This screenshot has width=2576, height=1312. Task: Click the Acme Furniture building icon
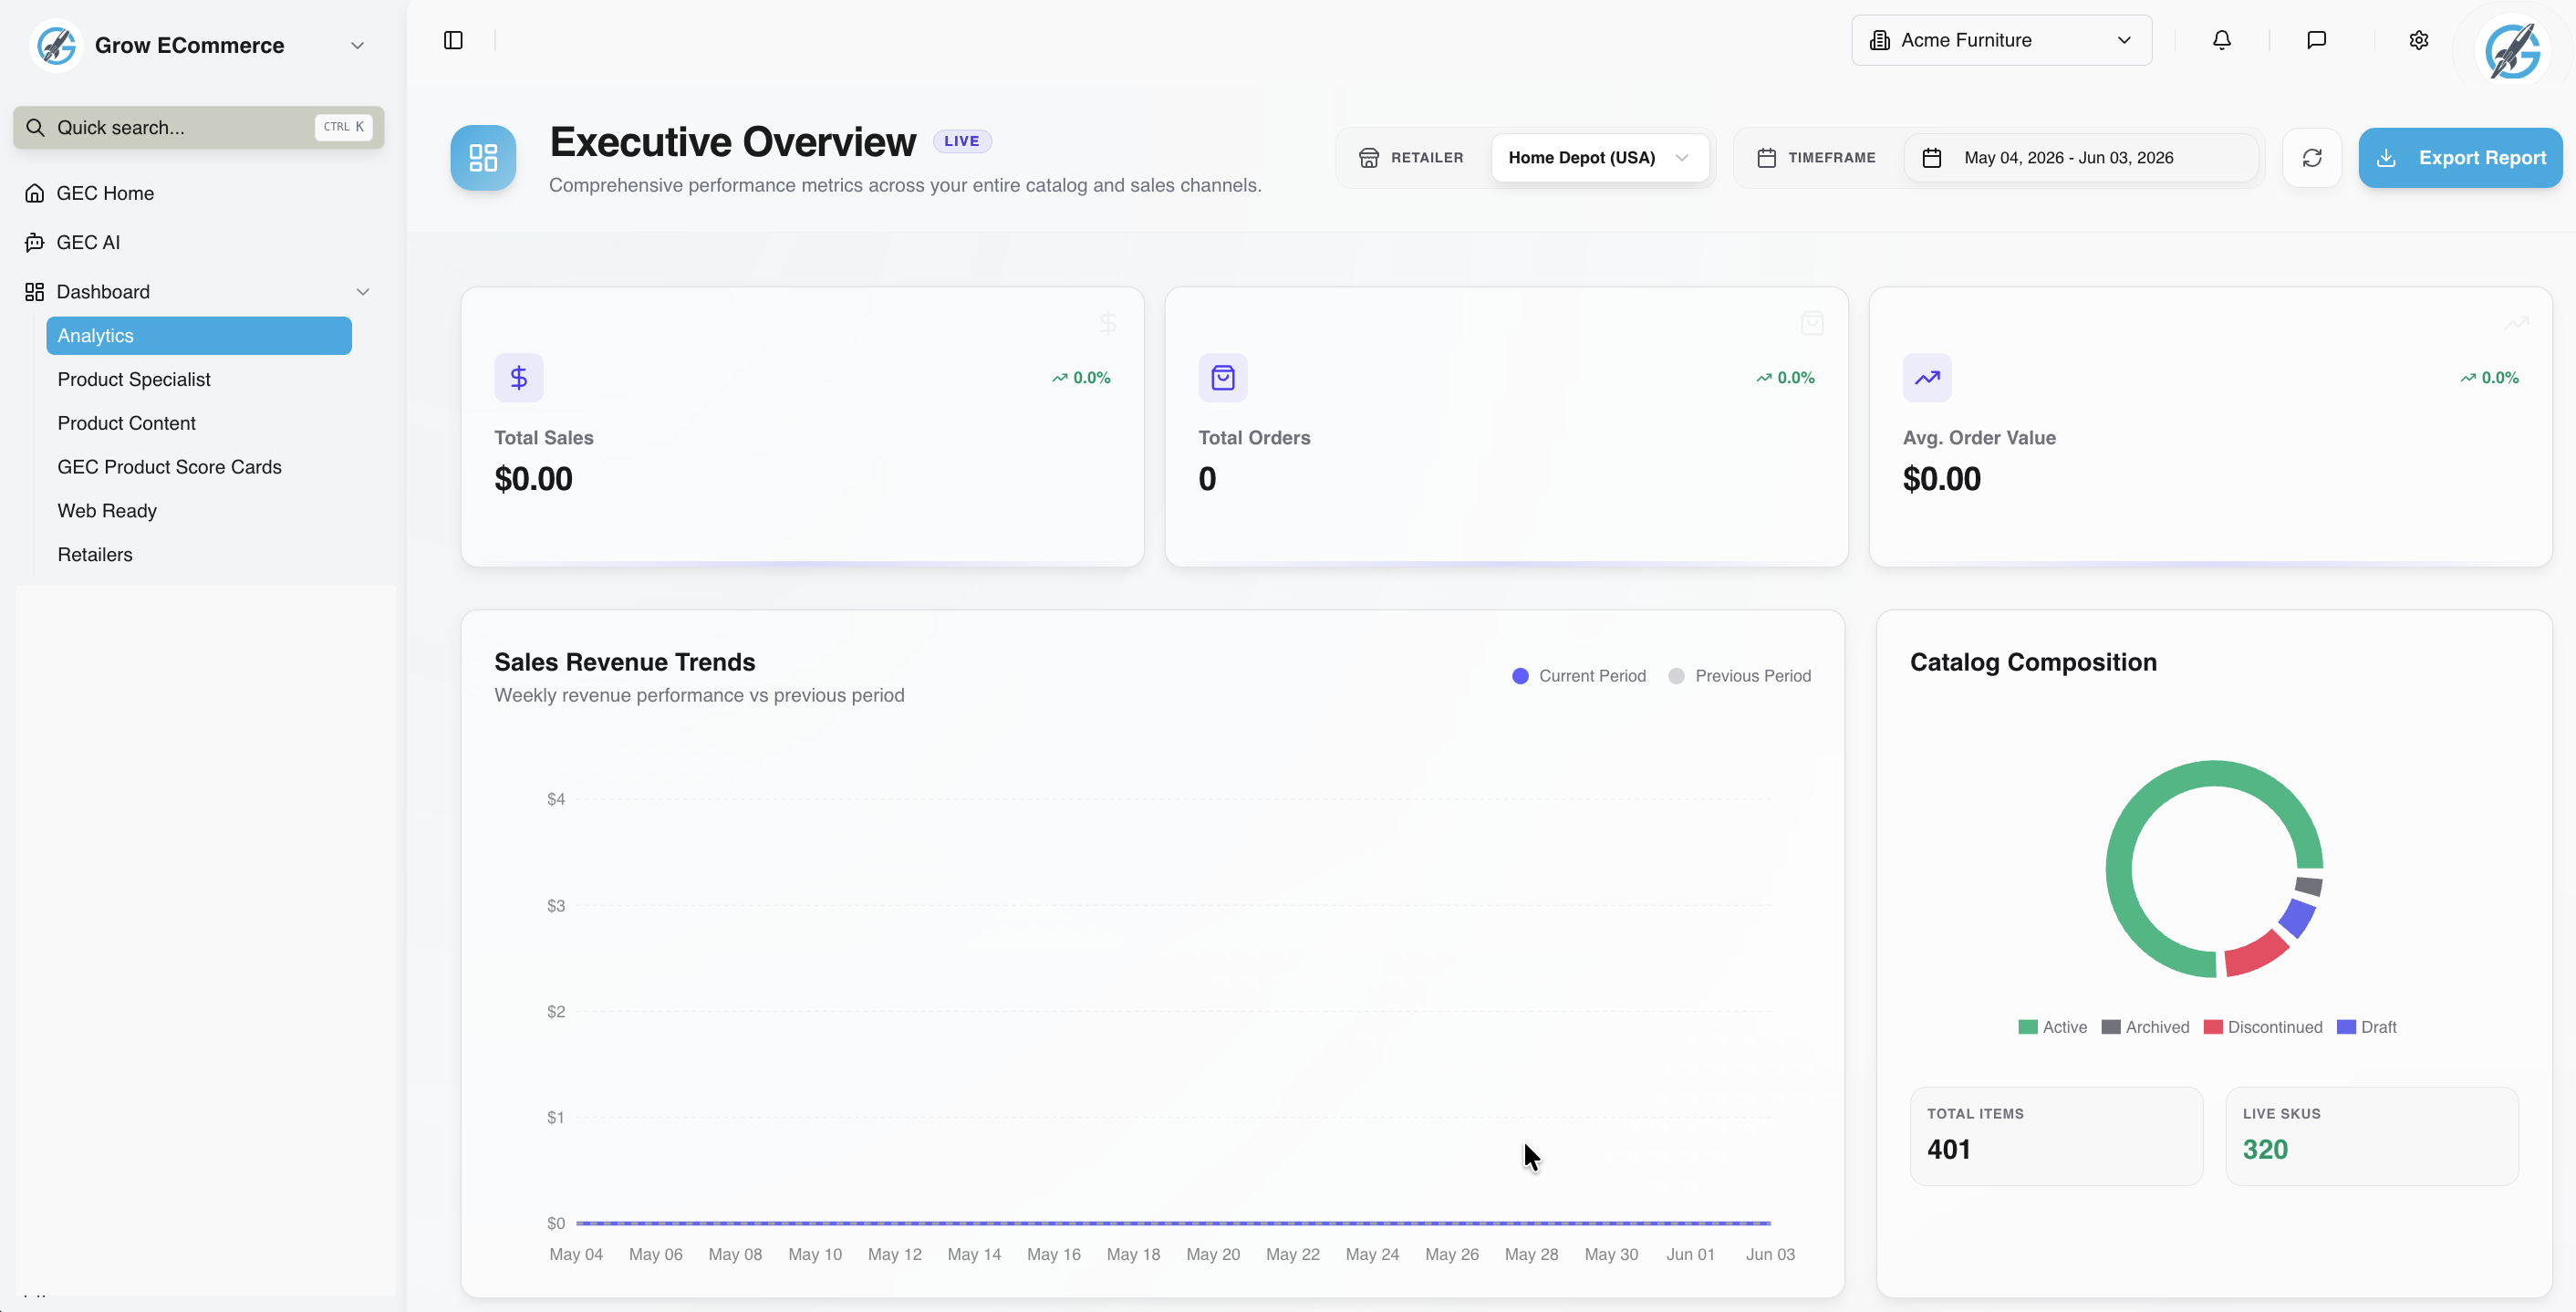coord(1879,40)
